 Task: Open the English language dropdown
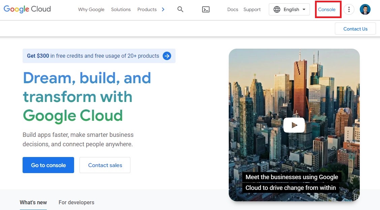pyautogui.click(x=289, y=9)
